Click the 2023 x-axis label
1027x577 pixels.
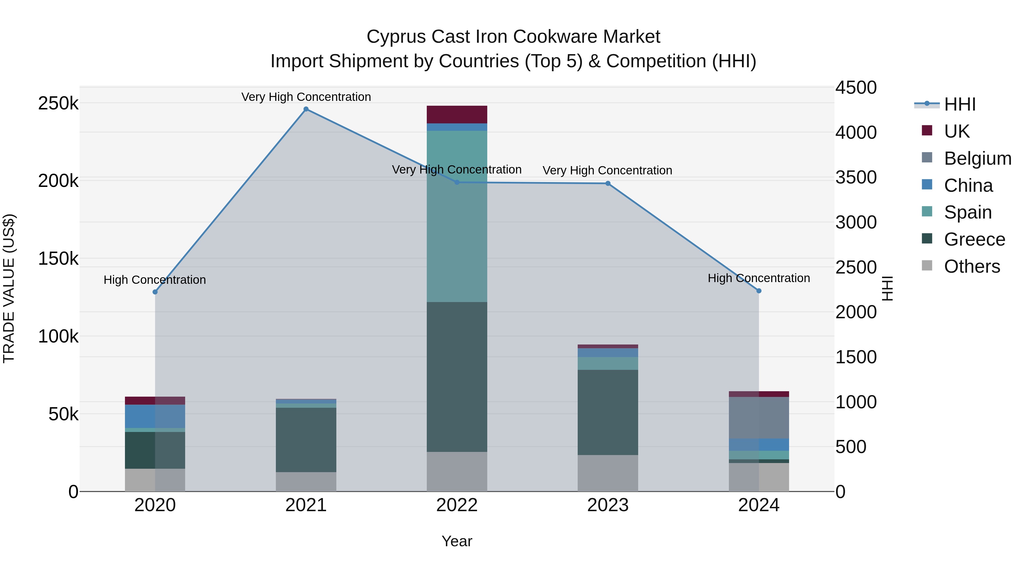point(608,505)
